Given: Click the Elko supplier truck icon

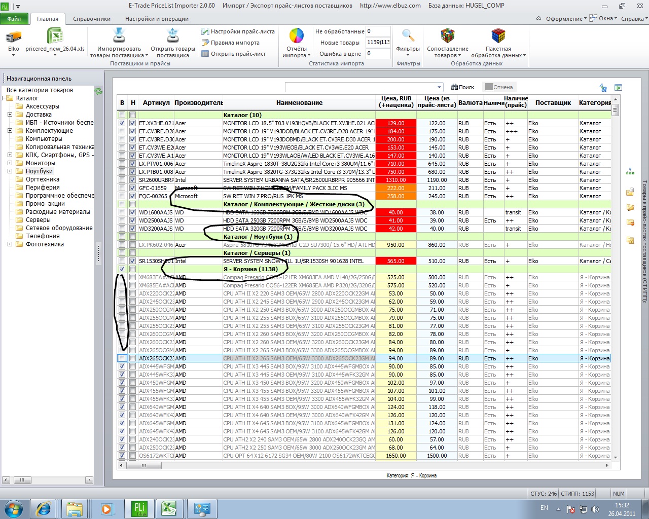Looking at the screenshot, I should click(x=14, y=36).
